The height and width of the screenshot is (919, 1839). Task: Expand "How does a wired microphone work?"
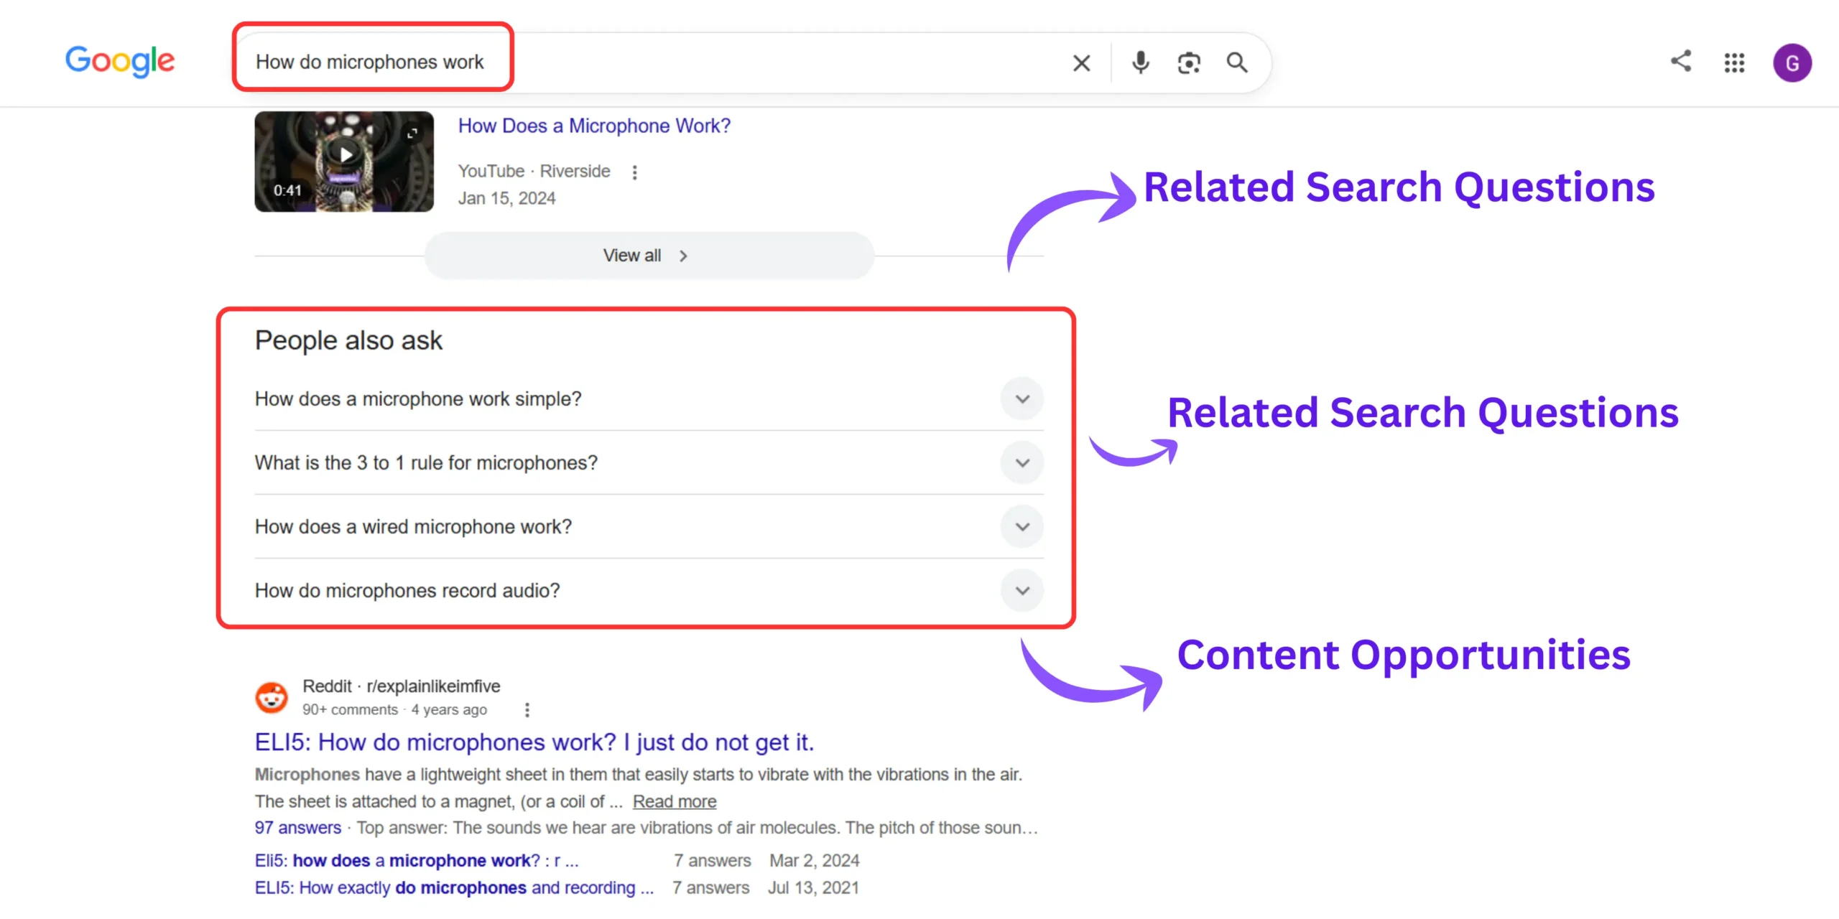(x=649, y=527)
